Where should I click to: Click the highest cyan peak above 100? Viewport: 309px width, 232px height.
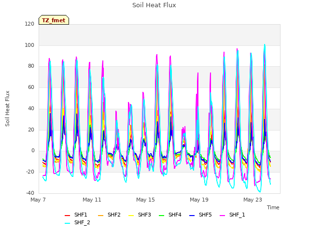coord(265,44)
